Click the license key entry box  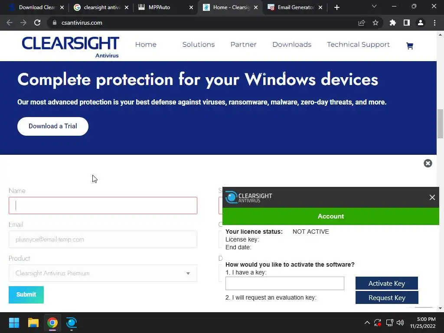tap(284, 284)
